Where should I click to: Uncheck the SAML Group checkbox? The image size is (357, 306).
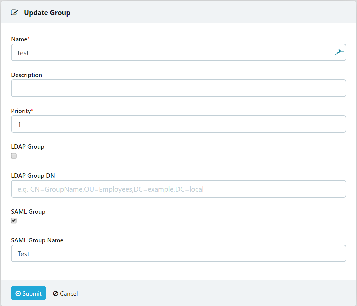pyautogui.click(x=14, y=220)
